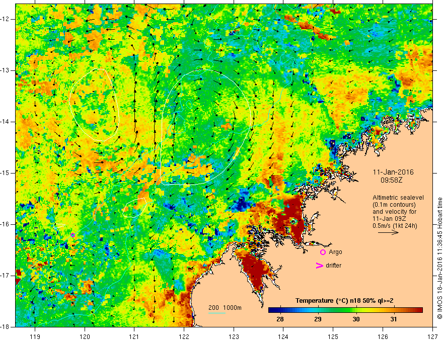Click the '125' longitude axis label
The image size is (443, 342).
(x=333, y=336)
